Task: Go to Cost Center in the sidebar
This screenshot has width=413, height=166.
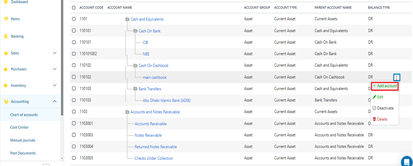Action: pos(19,127)
